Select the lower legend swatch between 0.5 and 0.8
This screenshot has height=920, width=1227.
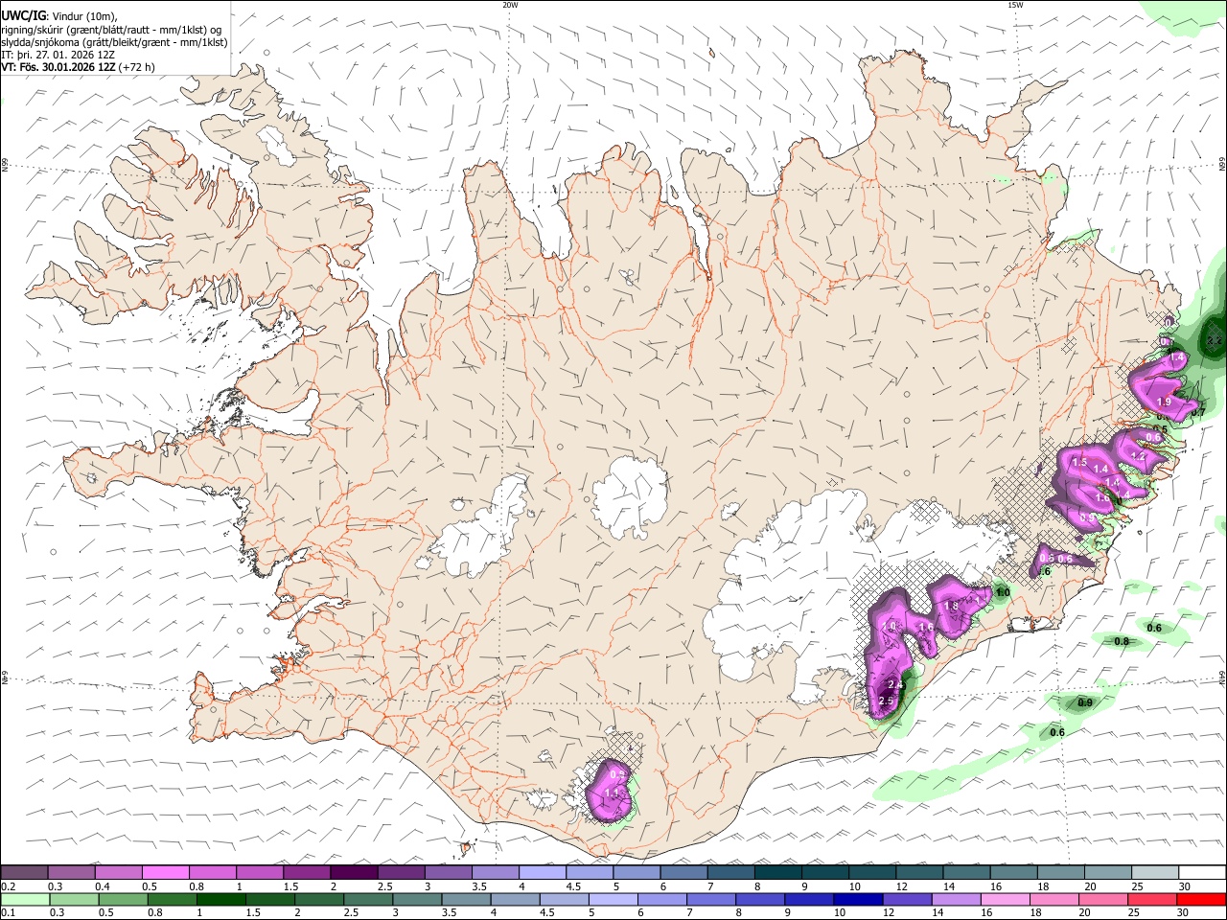coord(122,899)
